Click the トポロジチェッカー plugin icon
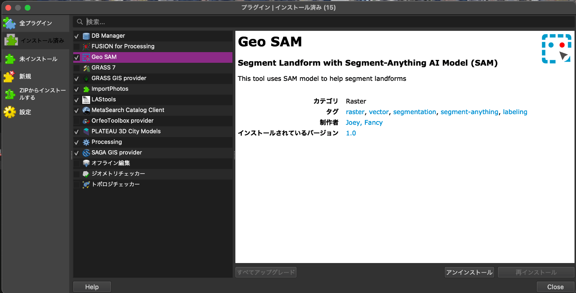The image size is (576, 293). pos(86,185)
